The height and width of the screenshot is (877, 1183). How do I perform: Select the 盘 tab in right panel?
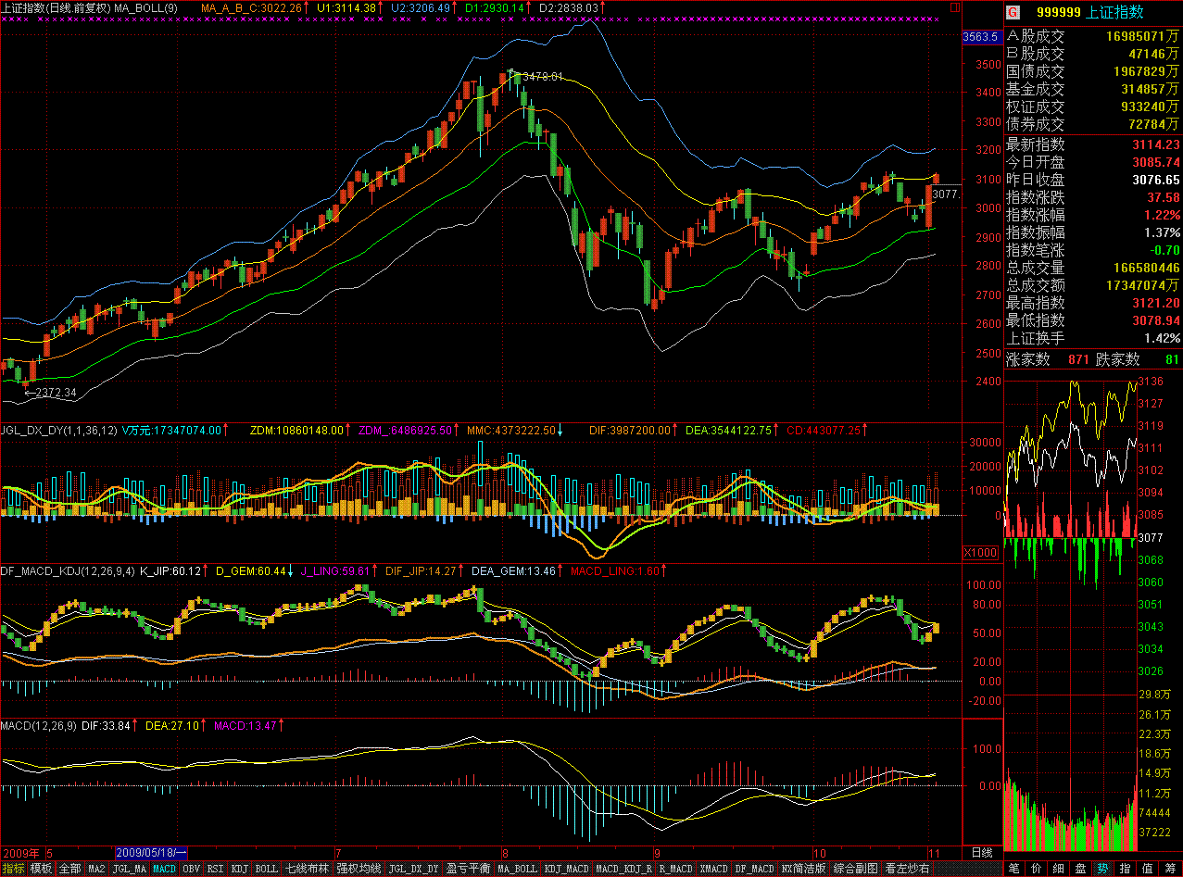click(1081, 869)
